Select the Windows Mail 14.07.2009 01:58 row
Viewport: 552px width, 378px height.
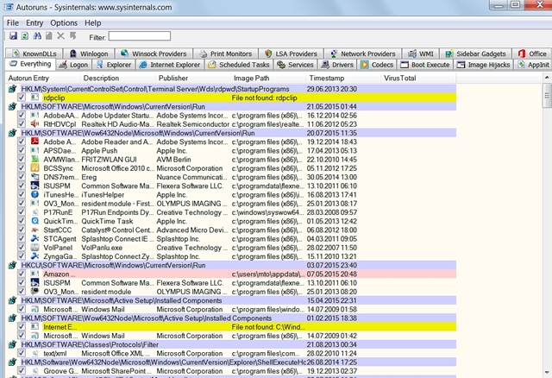point(231,309)
